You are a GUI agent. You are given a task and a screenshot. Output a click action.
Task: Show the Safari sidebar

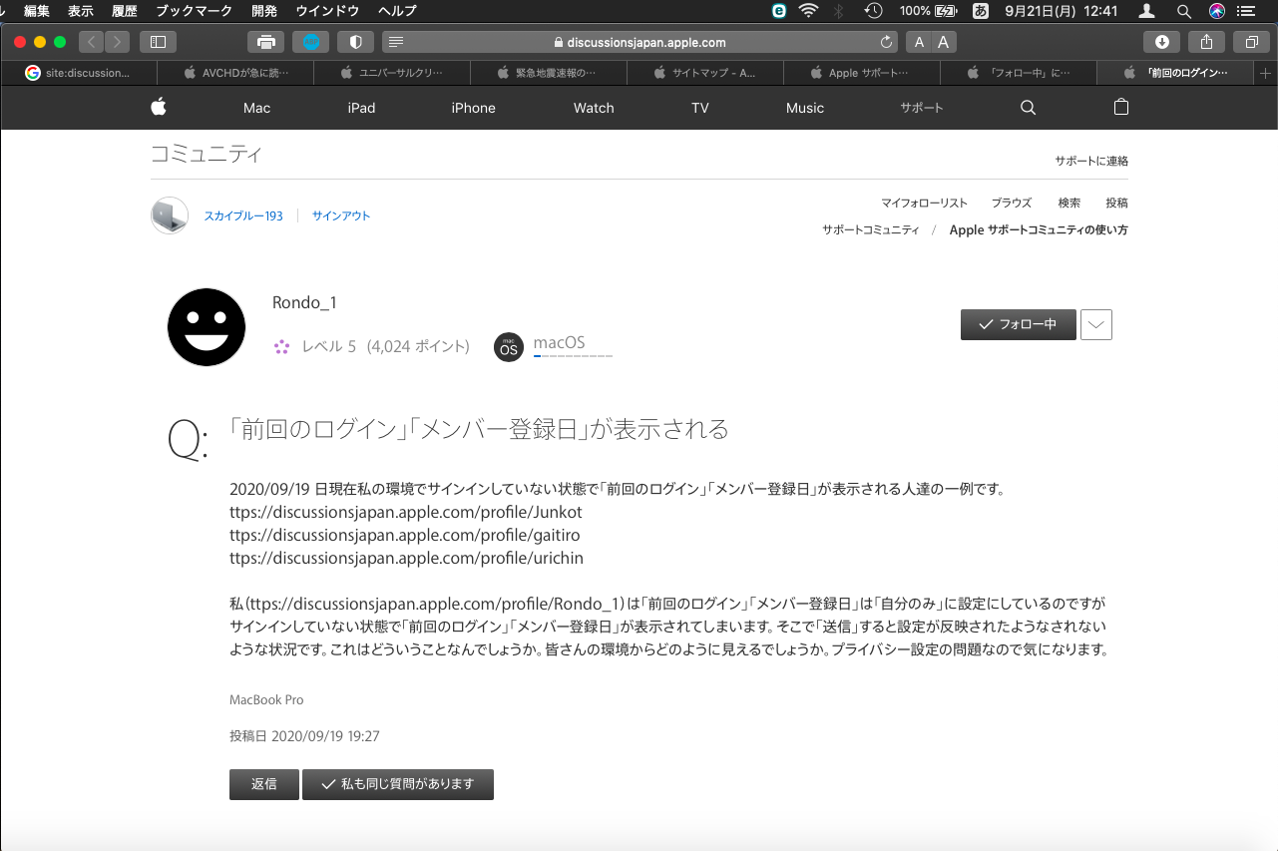[x=158, y=42]
